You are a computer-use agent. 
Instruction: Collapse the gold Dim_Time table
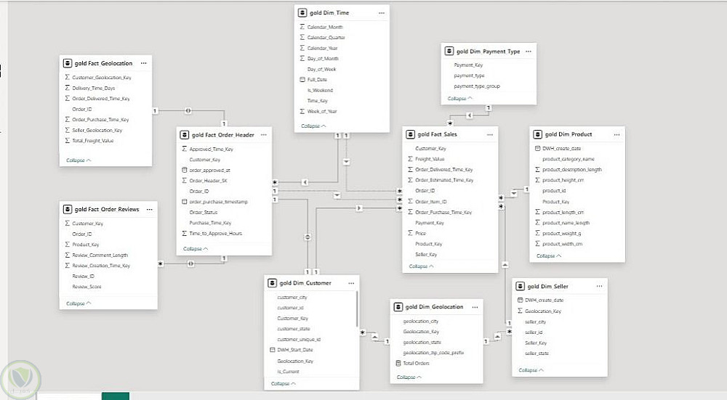click(x=313, y=126)
